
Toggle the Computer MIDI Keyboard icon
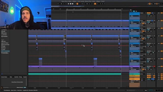(150, 4)
